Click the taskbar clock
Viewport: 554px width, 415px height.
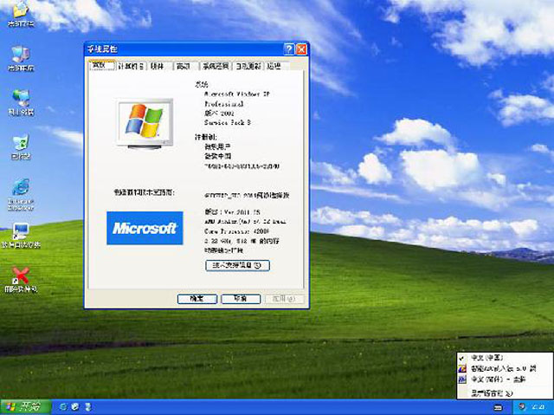pos(540,407)
